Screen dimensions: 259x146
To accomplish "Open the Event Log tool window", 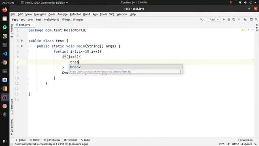I will 245,140.
